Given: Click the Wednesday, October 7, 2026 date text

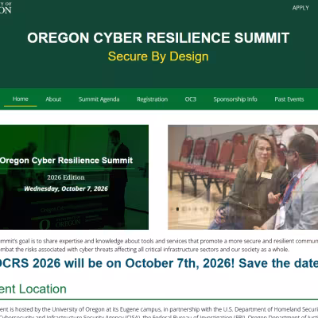Looking at the screenshot, I should pos(66,188).
